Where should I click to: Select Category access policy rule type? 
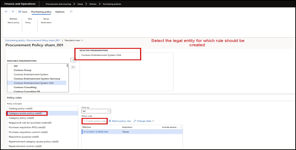coord(27,113)
